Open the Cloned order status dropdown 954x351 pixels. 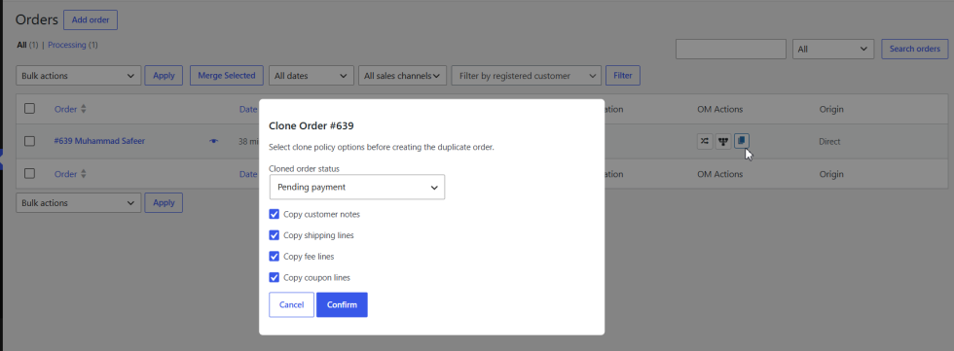(357, 187)
